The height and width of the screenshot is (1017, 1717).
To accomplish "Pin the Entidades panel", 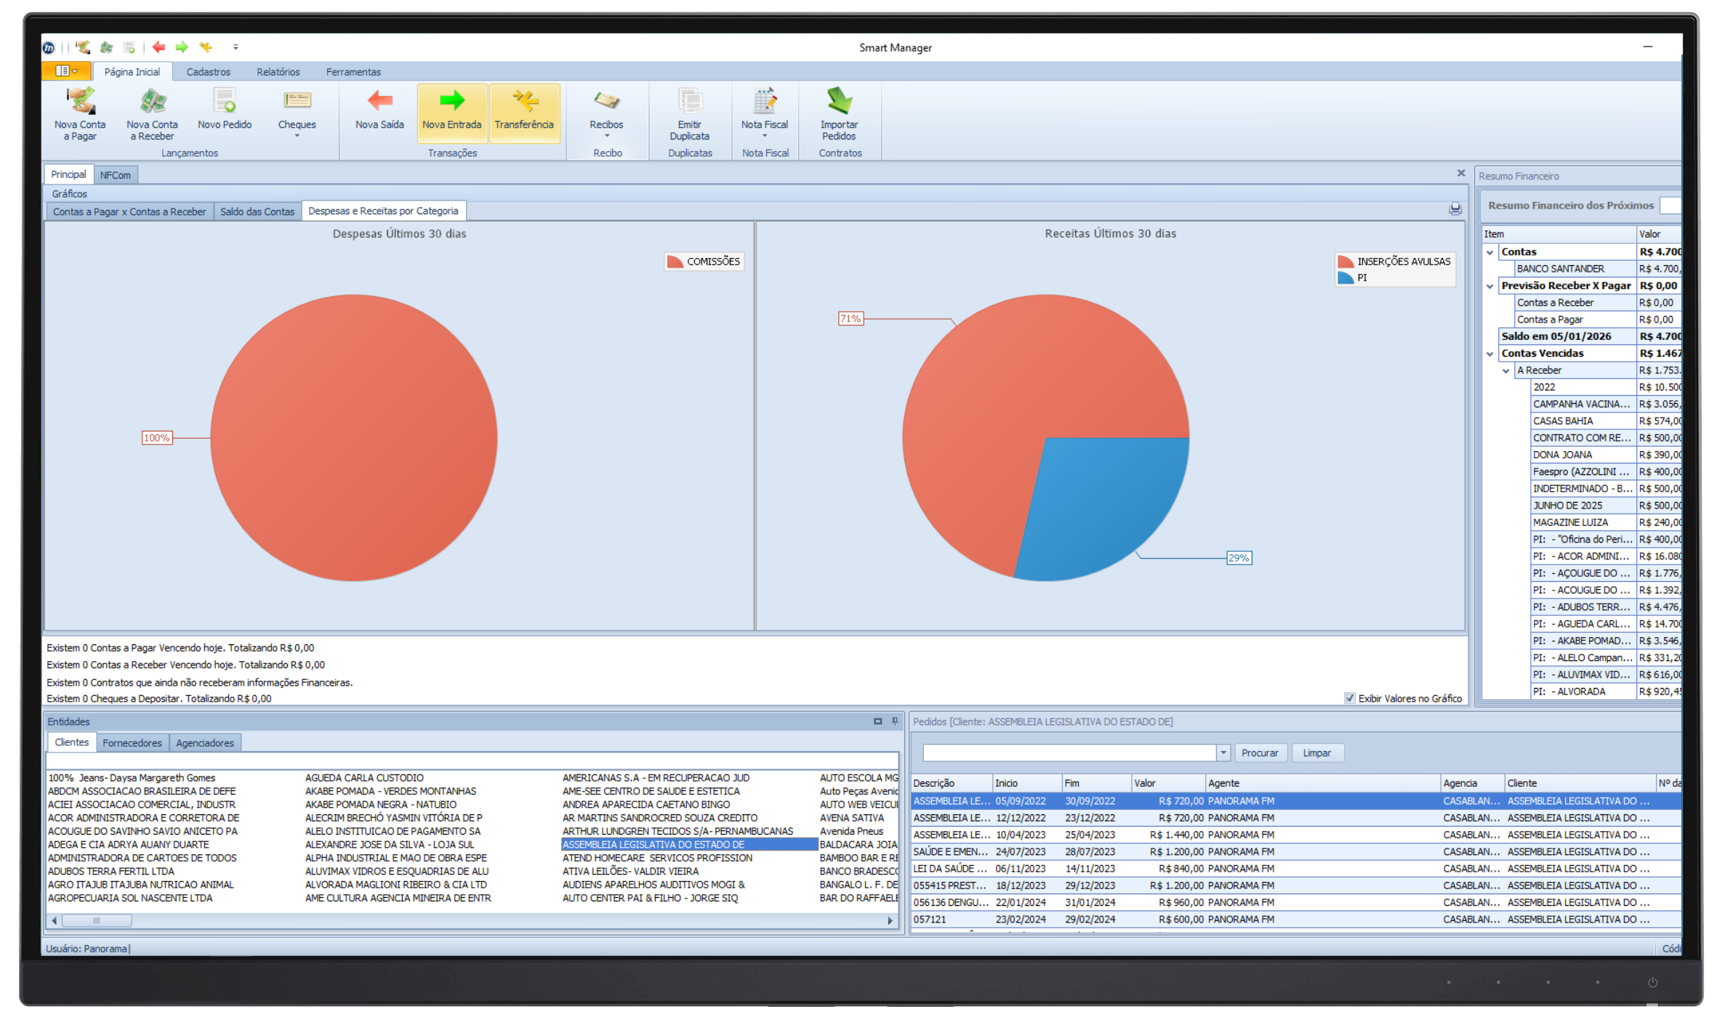I will (x=895, y=721).
